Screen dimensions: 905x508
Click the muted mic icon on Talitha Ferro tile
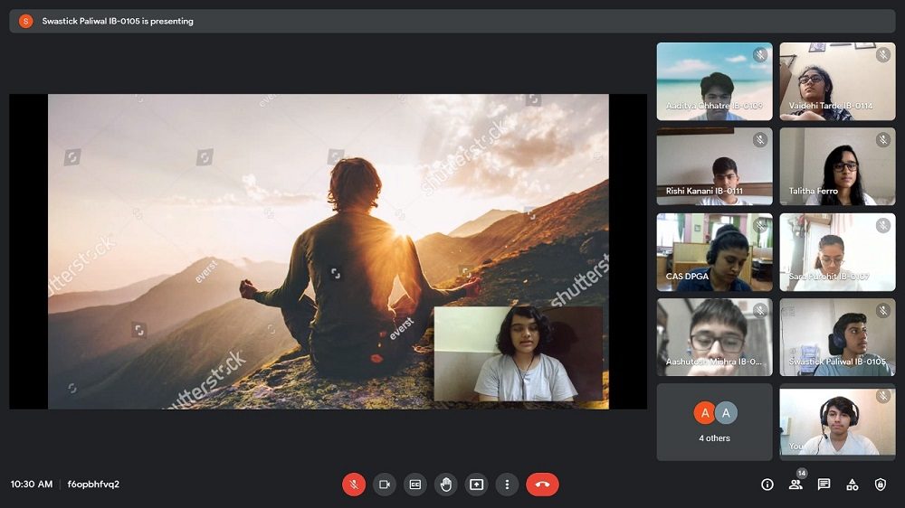[x=883, y=140]
